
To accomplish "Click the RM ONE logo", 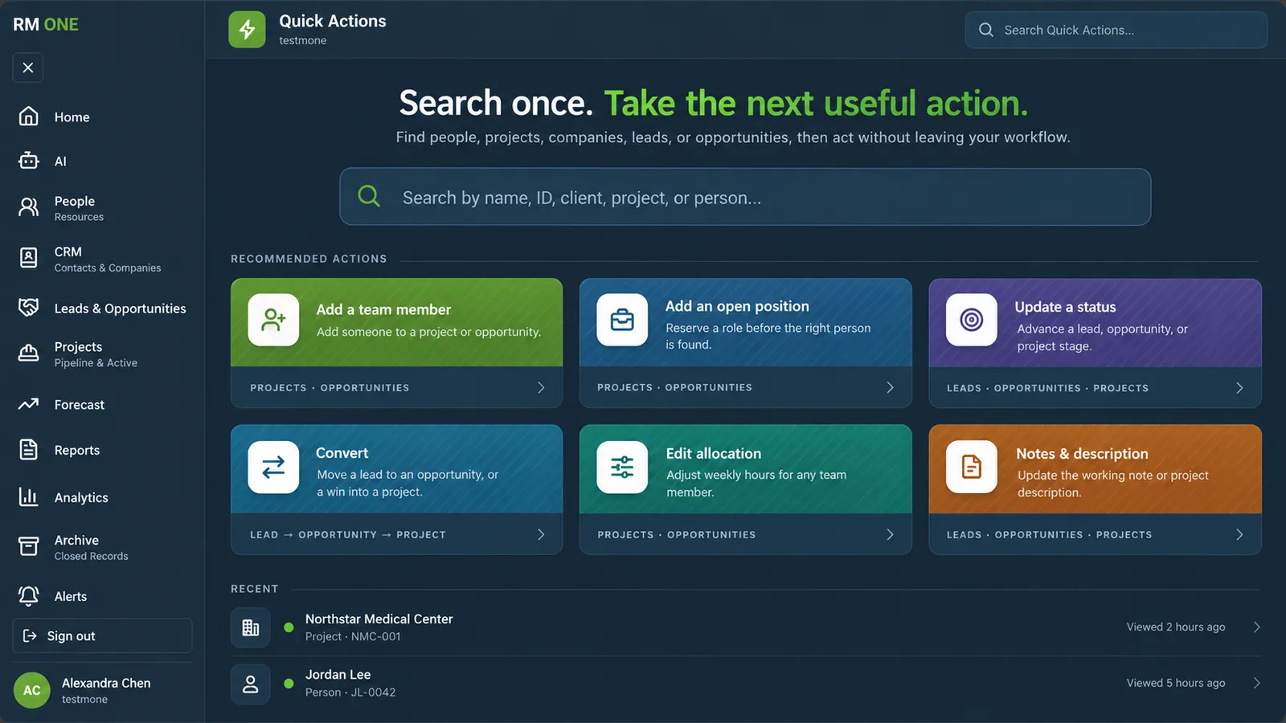I will click(46, 24).
